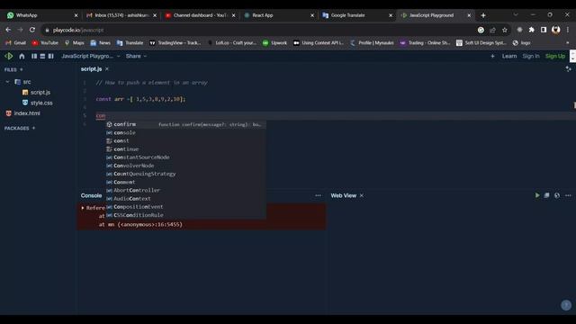The height and width of the screenshot is (324, 576).
Task: Choose ConstantSourceNode from the autocomplete list
Action: 185,157
